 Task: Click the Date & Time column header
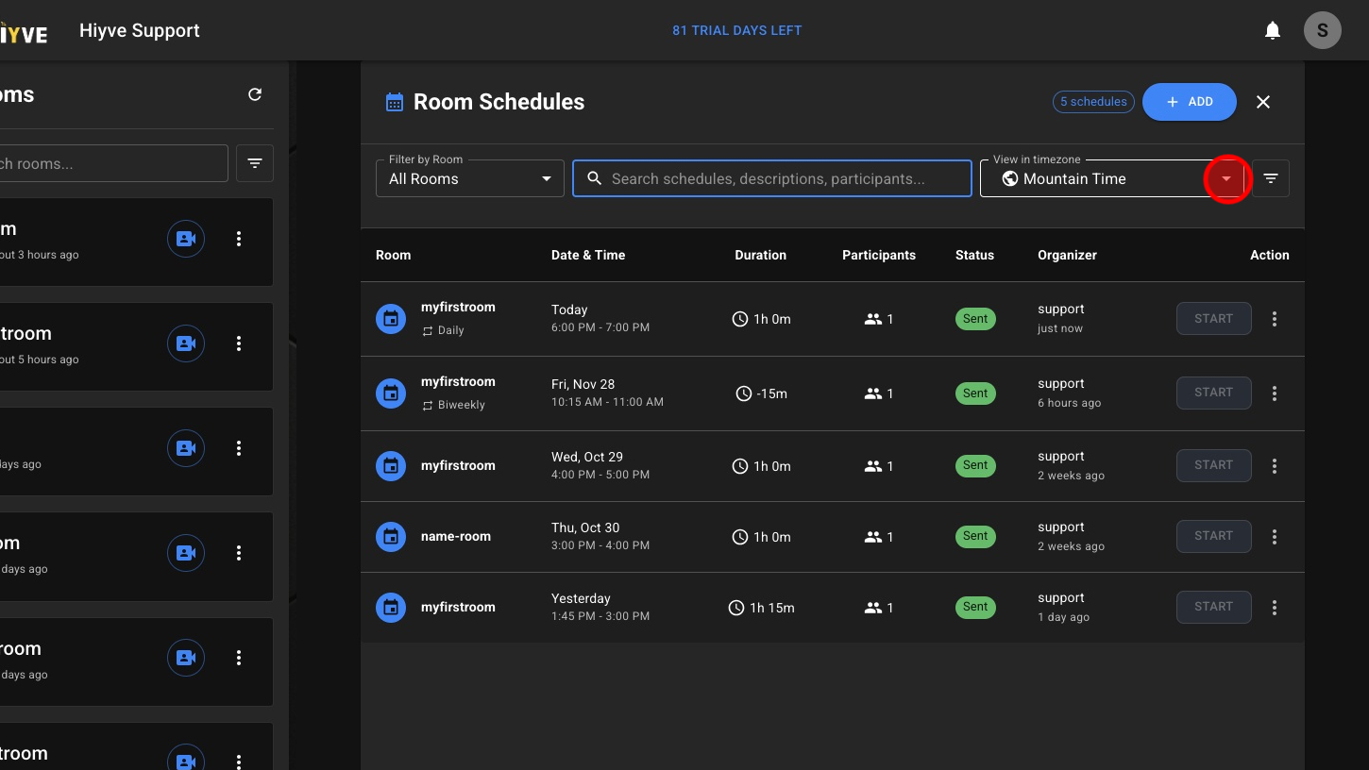588,255
